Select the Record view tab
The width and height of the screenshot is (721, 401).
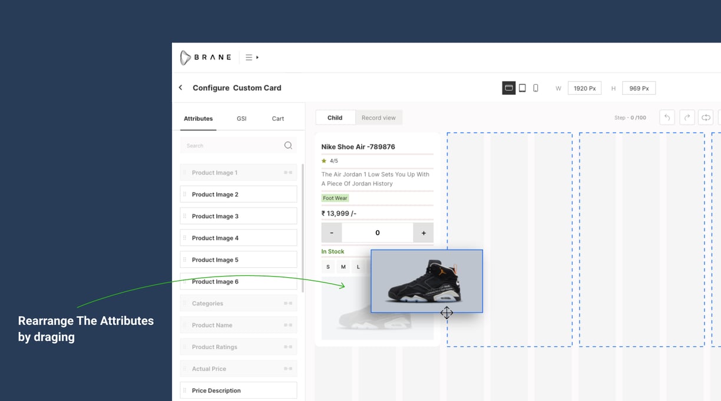[x=379, y=117]
